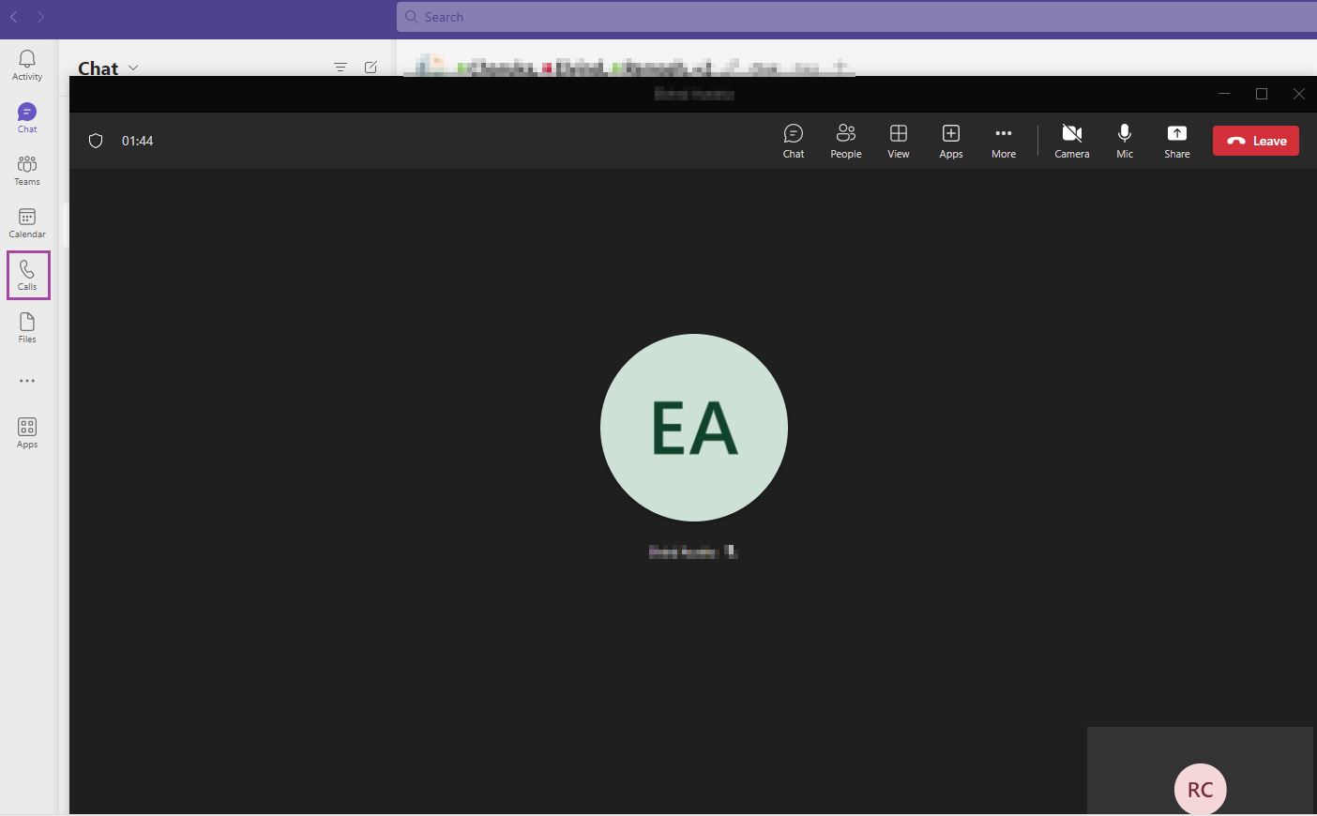Viewport: 1317px width, 816px height.
Task: Open the Teams section
Action: coord(27,171)
